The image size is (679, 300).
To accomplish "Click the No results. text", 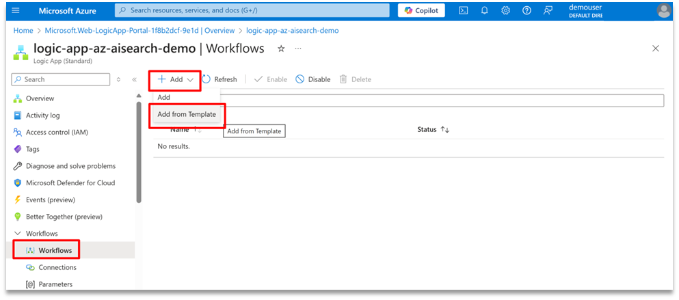I will pos(174,146).
